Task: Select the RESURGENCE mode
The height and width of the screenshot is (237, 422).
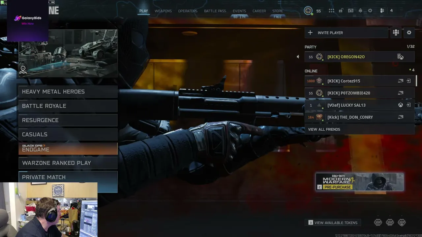Action: [x=68, y=120]
